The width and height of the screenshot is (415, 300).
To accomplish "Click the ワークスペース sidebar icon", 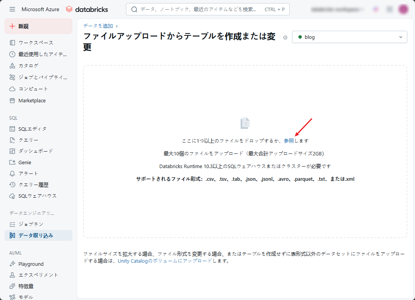I will click(12, 43).
